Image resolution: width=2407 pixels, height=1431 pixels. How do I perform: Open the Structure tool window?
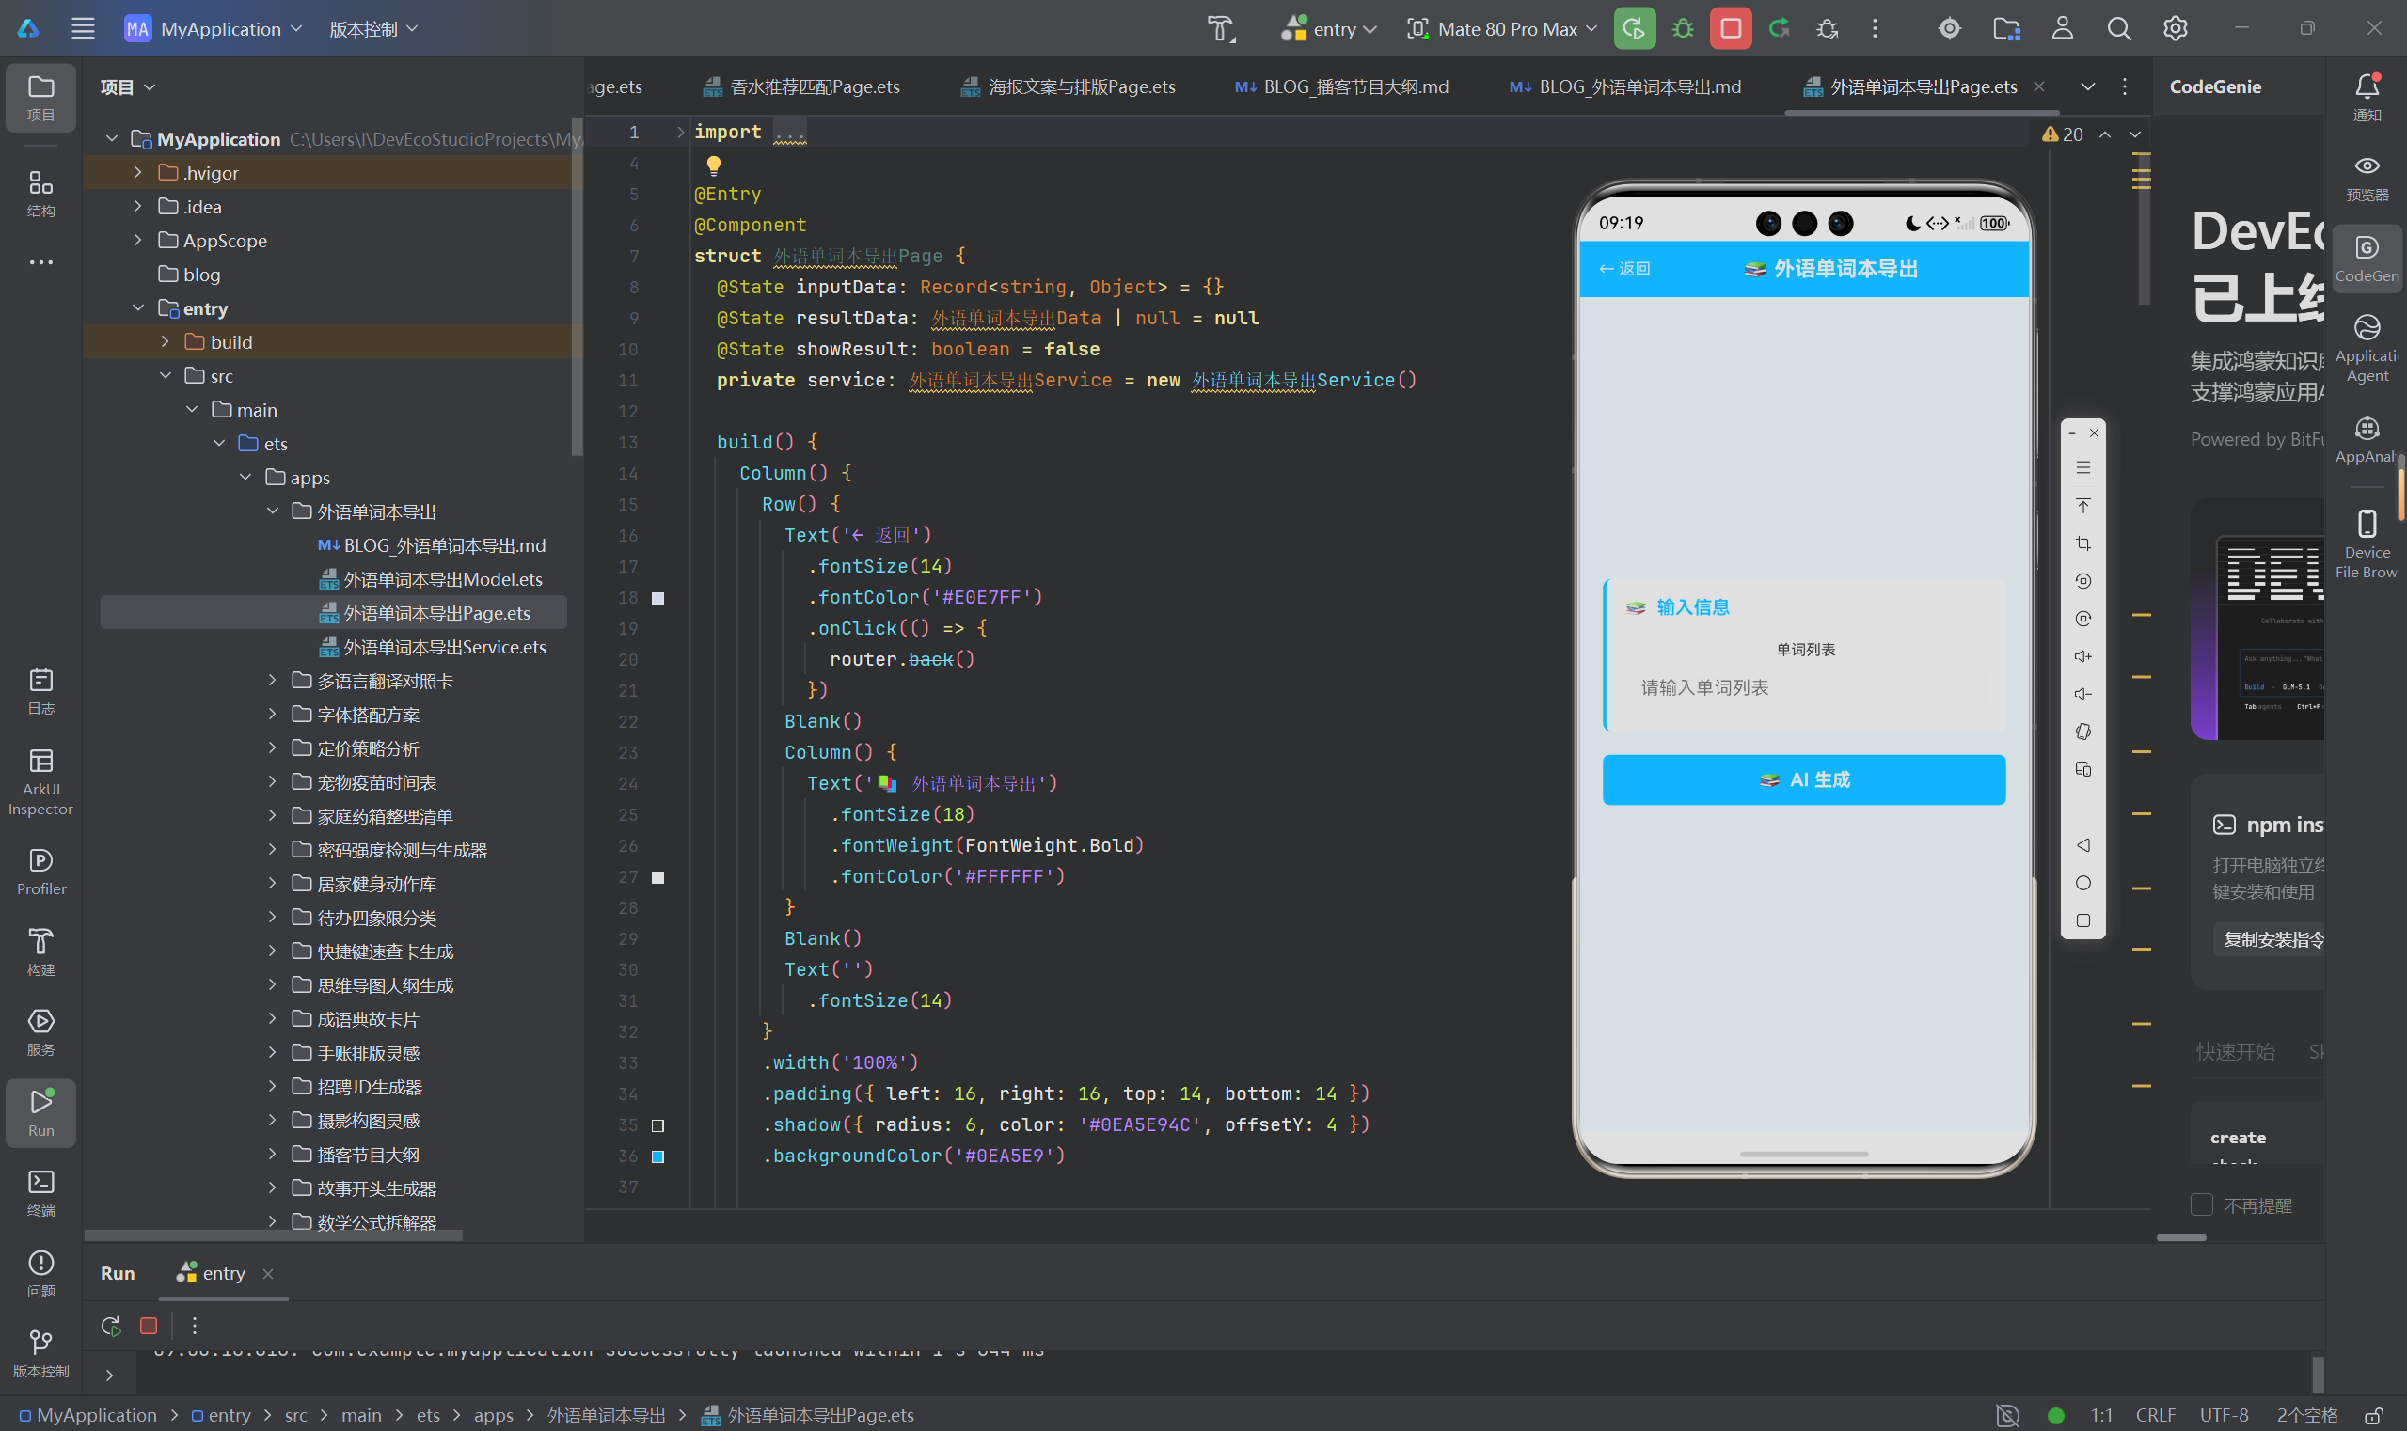(40, 193)
